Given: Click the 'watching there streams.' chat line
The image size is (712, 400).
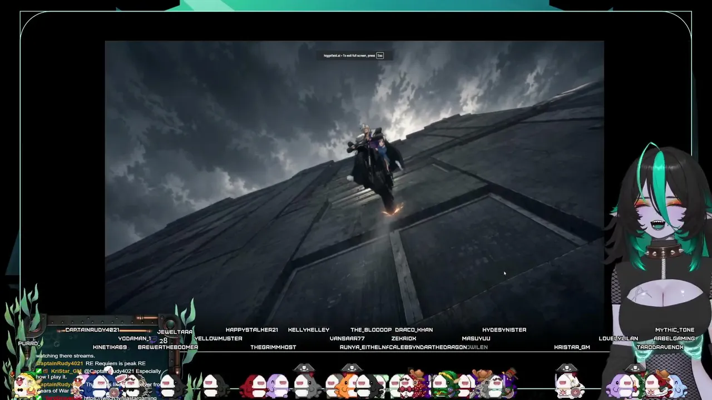Looking at the screenshot, I should pyautogui.click(x=65, y=356).
